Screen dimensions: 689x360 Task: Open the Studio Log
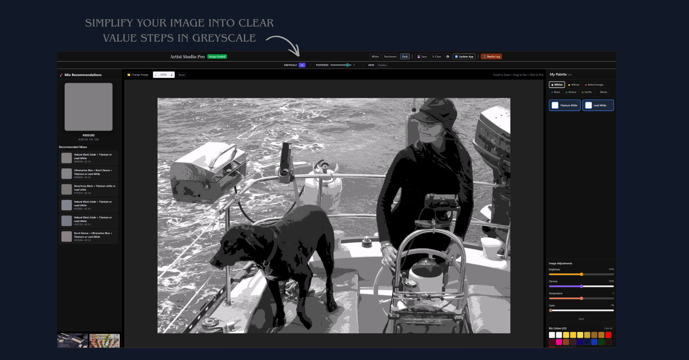click(x=491, y=57)
